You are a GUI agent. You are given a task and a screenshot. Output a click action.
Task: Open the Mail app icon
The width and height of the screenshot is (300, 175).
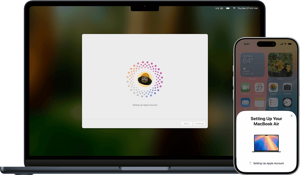click(245, 103)
